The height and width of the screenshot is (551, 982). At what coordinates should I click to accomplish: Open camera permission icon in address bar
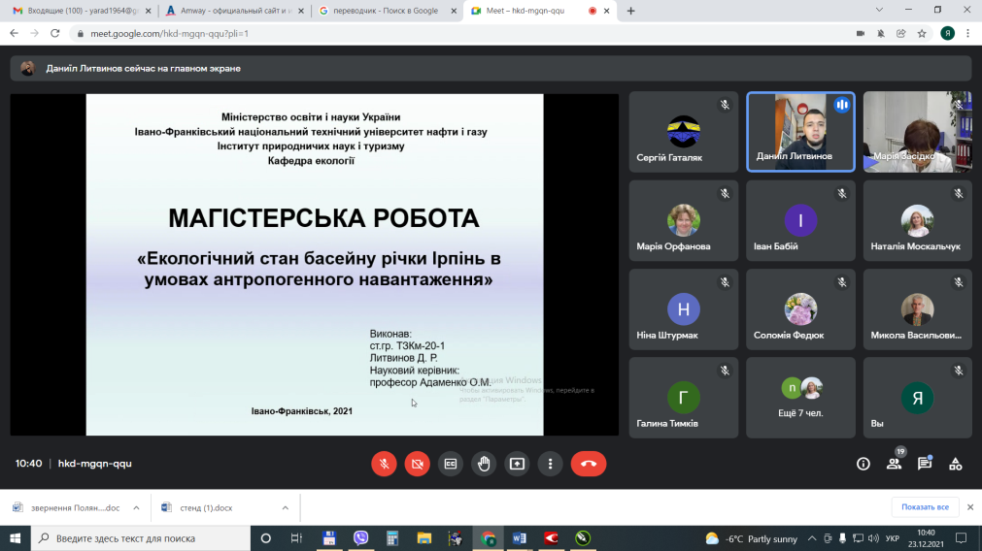pos(861,33)
